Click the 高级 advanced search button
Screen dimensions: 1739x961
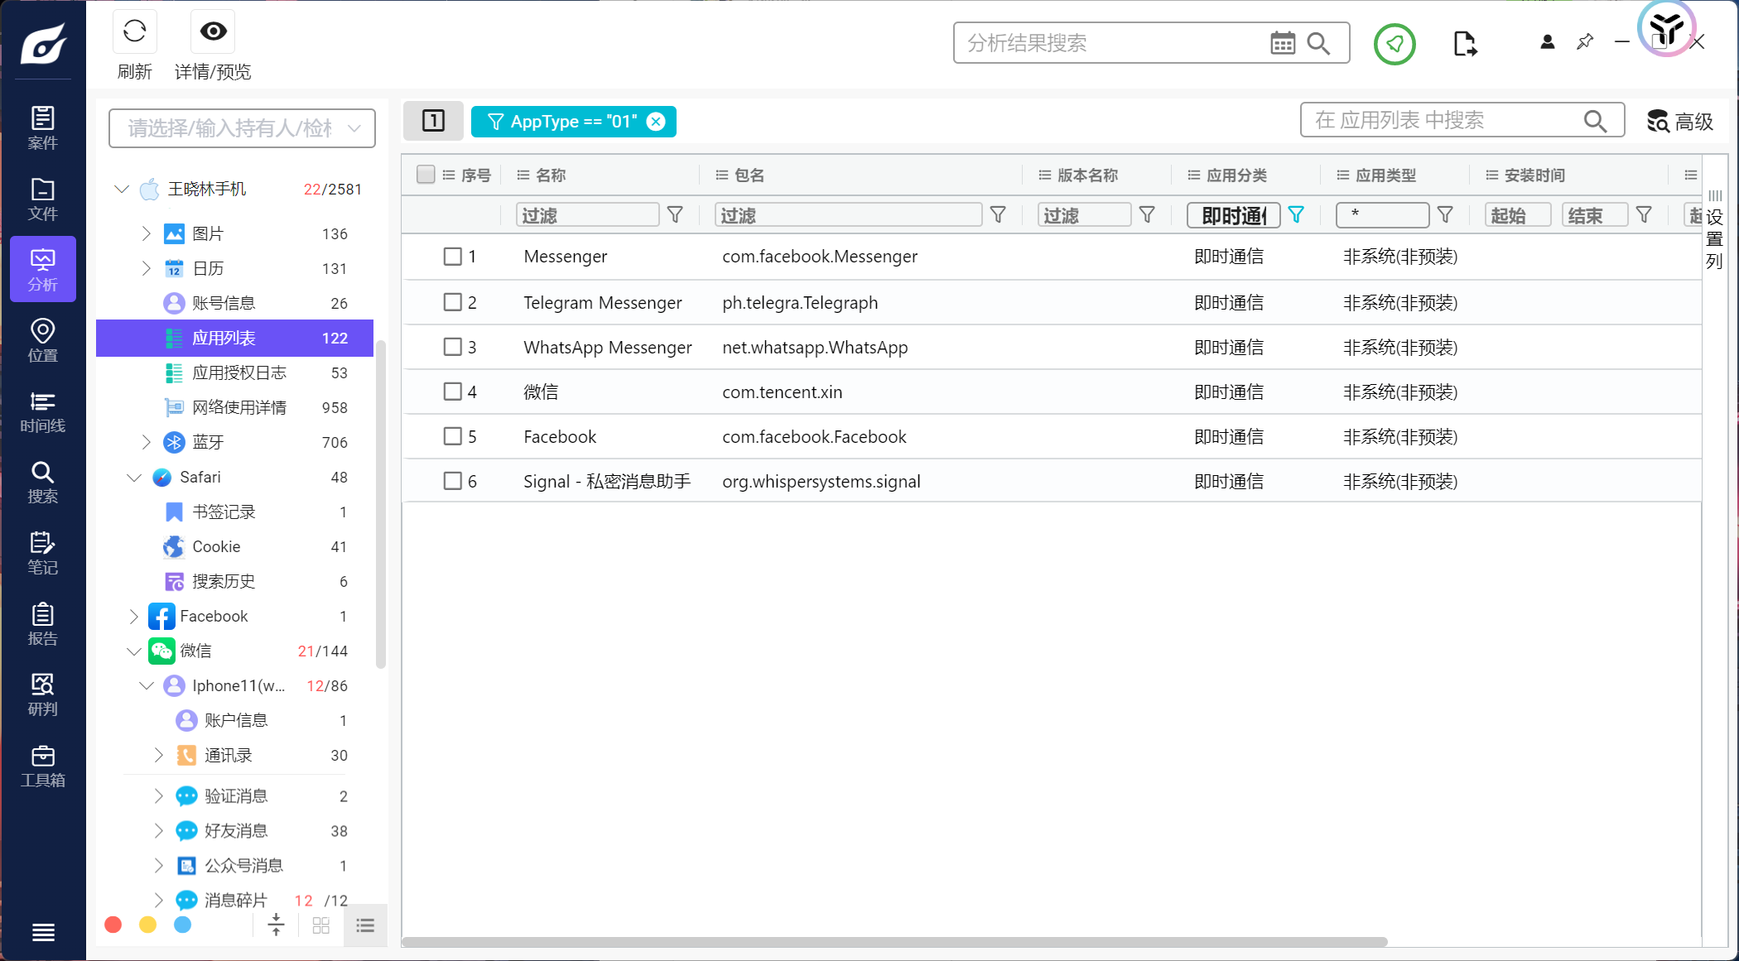[x=1680, y=122]
